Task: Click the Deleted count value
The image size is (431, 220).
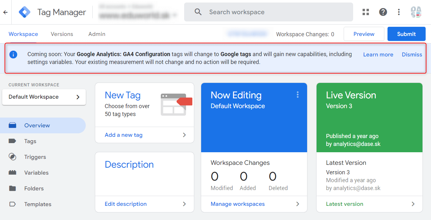Action: (x=273, y=177)
